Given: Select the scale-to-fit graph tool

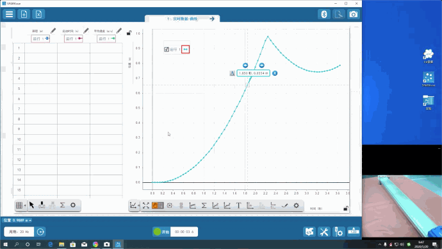Looking at the screenshot, I should coord(146,205).
